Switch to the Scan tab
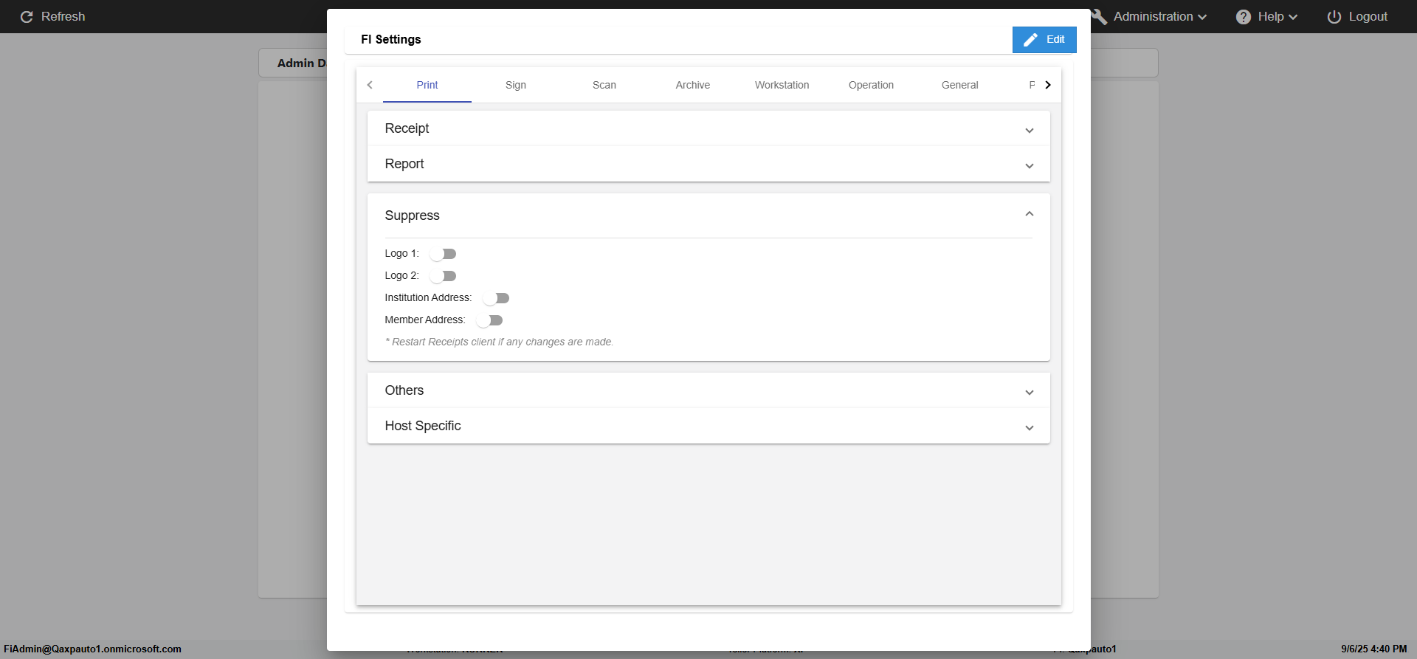Image resolution: width=1417 pixels, height=659 pixels. click(604, 85)
